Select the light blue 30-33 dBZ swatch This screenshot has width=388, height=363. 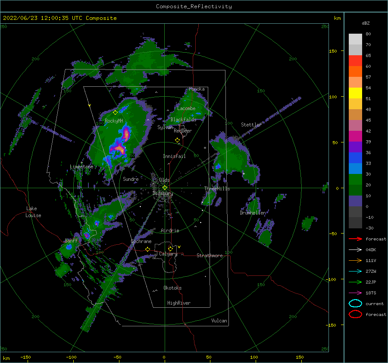click(x=355, y=168)
